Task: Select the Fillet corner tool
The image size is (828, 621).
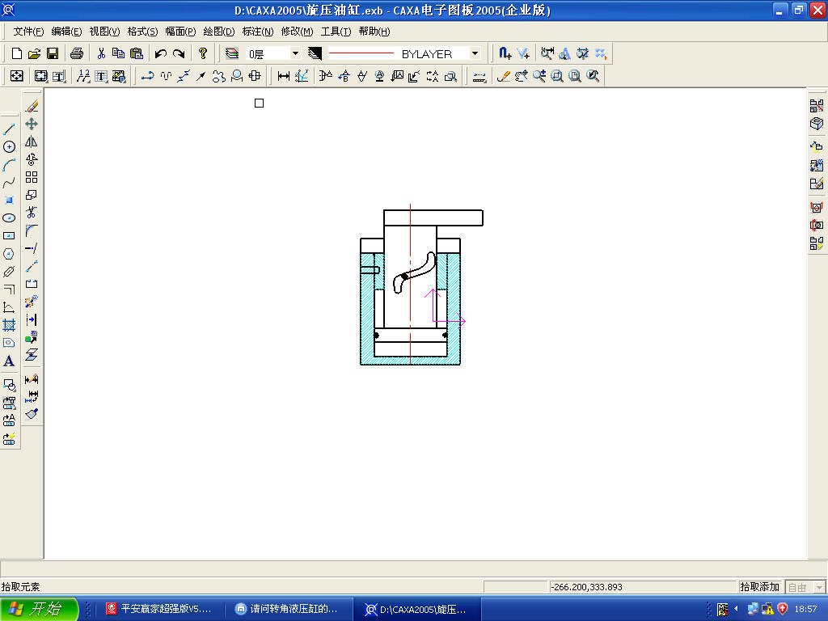Action: (32, 230)
